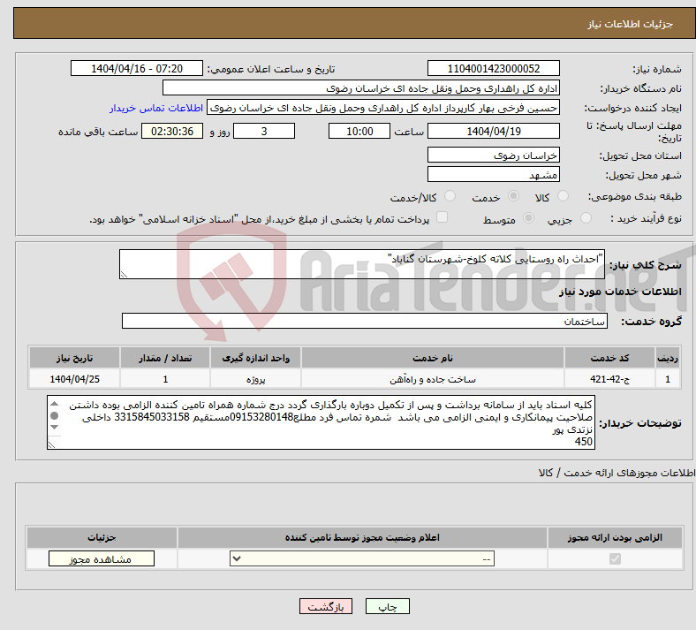Click the deadline date field 1404/04/19

pos(494,131)
